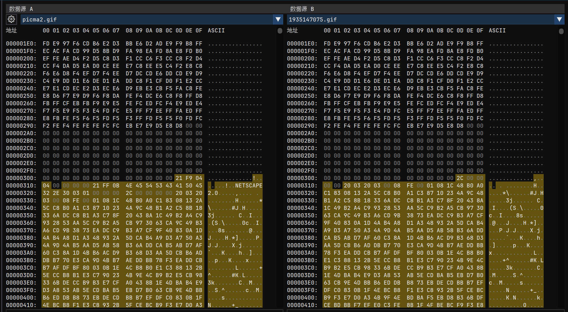Click the ASCII column header in source A
The width and height of the screenshot is (568, 312).
(x=216, y=31)
